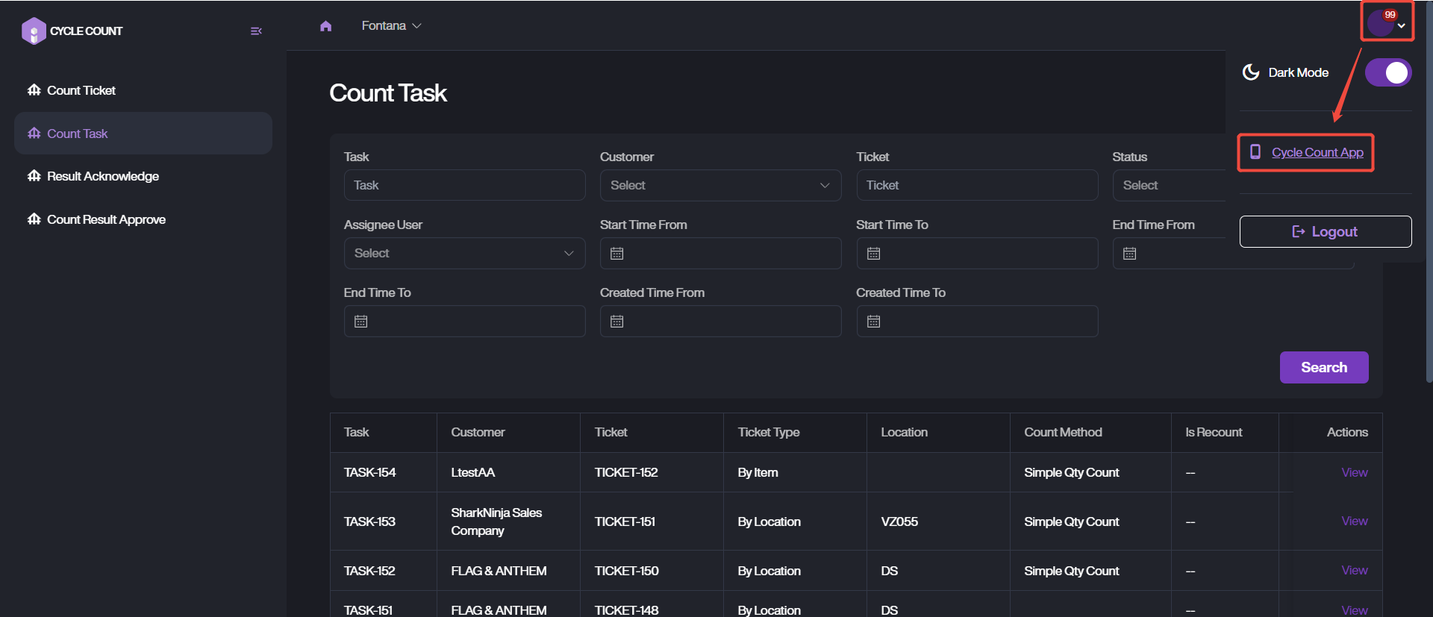Viewport: 1433px width, 617px height.
Task: Click the Search button
Action: pyautogui.click(x=1323, y=367)
